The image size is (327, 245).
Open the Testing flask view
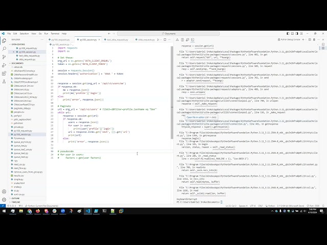coord(4,82)
